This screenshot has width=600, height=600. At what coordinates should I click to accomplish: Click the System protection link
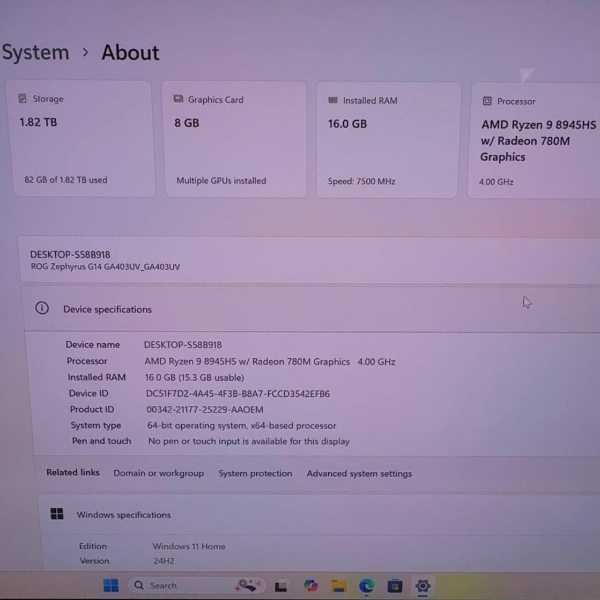pyautogui.click(x=255, y=473)
